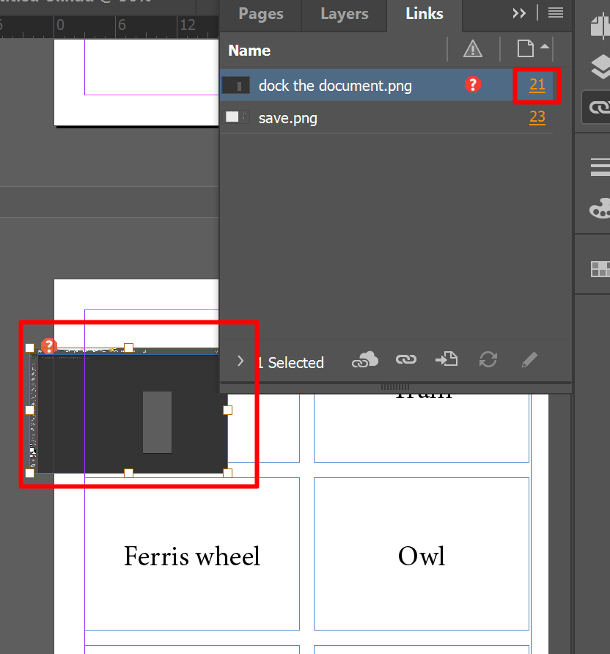This screenshot has width=610, height=654.
Task: Click the Links panel dock icon
Action: click(600, 108)
